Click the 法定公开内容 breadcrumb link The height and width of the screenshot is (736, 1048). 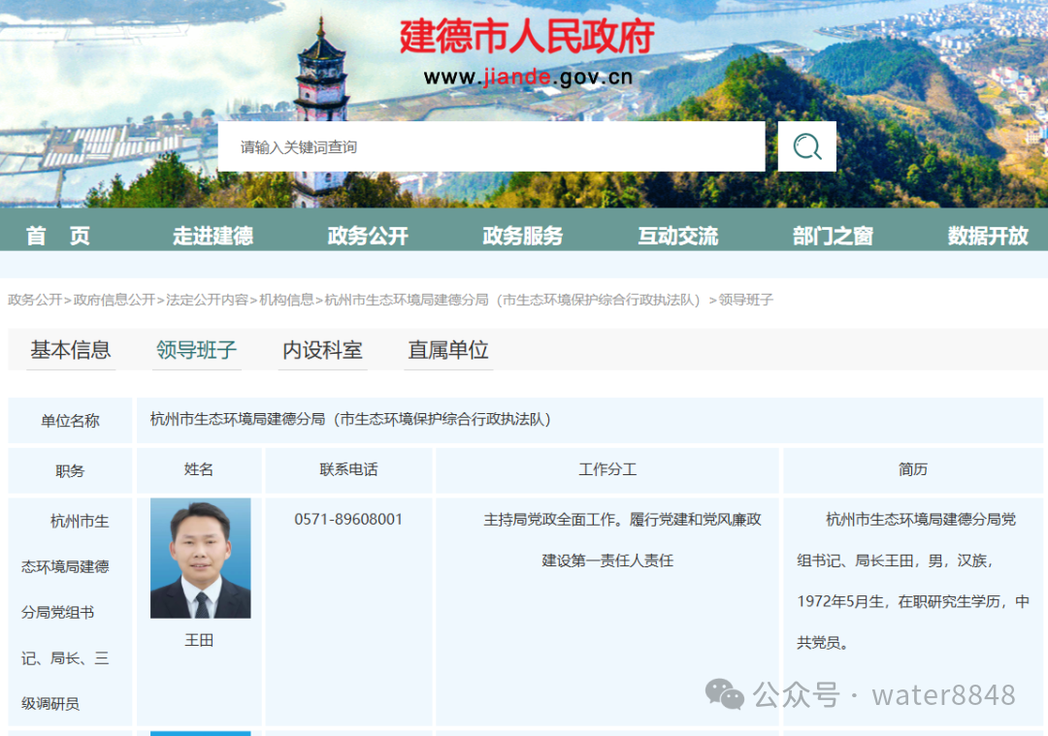[x=211, y=300]
